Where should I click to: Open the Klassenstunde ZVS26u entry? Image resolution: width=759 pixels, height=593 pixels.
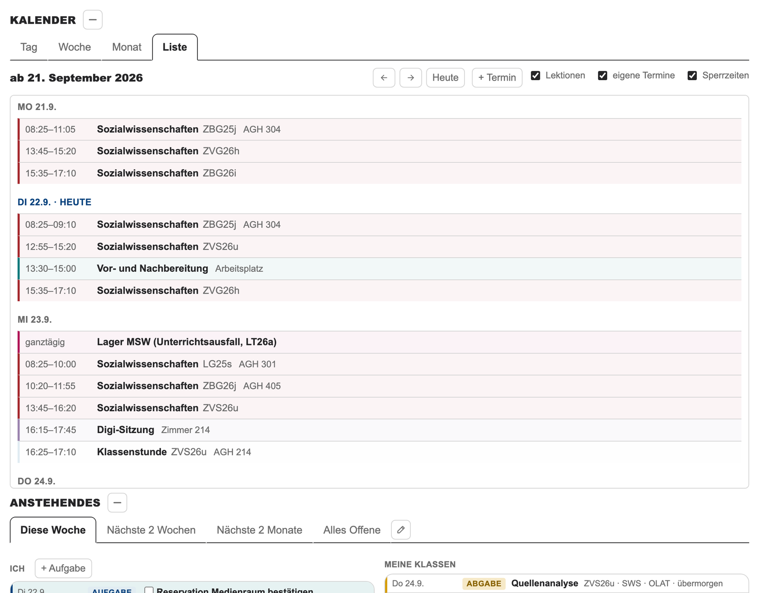(x=379, y=452)
